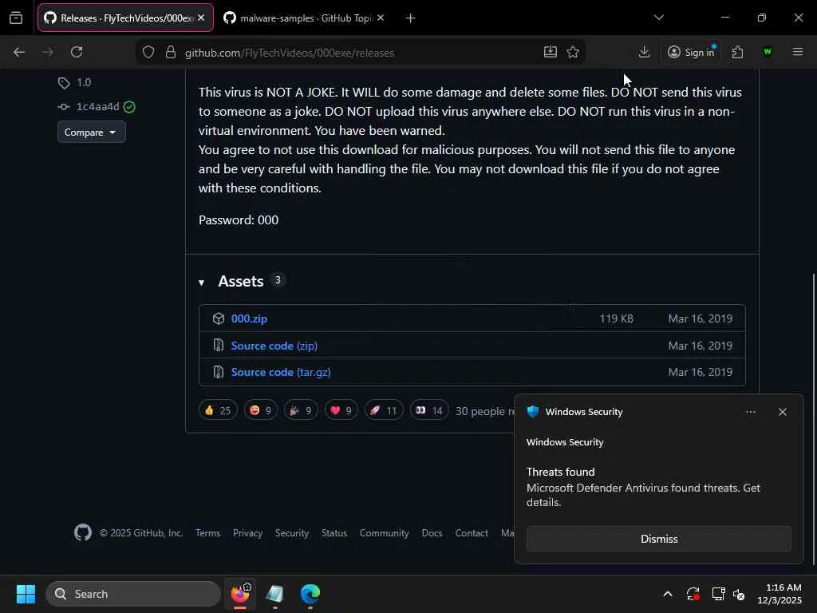Image resolution: width=817 pixels, height=613 pixels.
Task: Open the notepad app taskbar icon
Action: pyautogui.click(x=274, y=594)
